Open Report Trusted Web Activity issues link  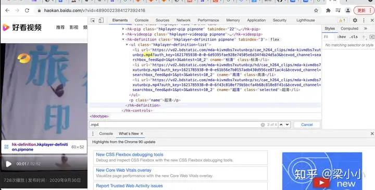pyautogui.click(x=129, y=186)
